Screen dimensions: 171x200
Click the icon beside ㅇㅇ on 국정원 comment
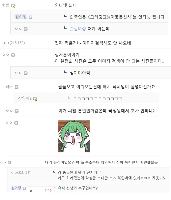coord(17,111)
